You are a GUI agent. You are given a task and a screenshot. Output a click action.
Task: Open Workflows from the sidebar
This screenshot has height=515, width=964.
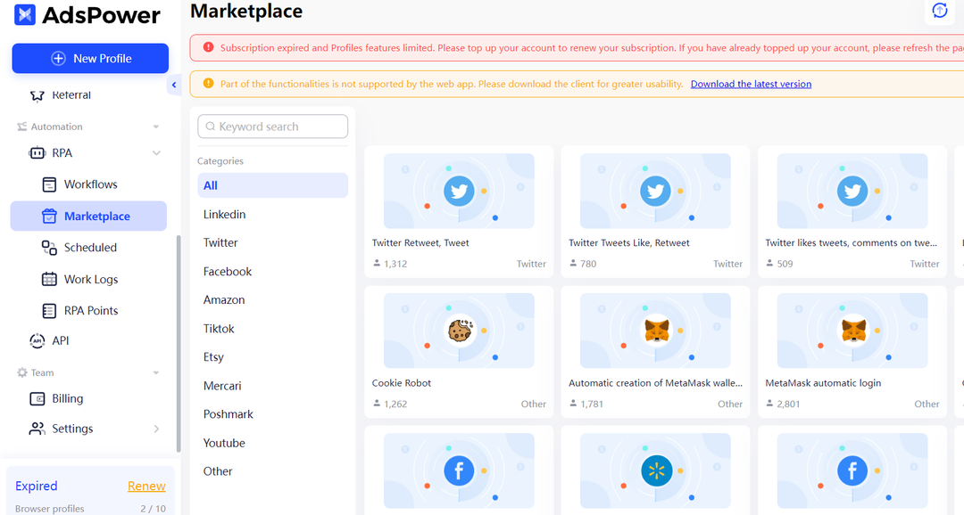88,184
